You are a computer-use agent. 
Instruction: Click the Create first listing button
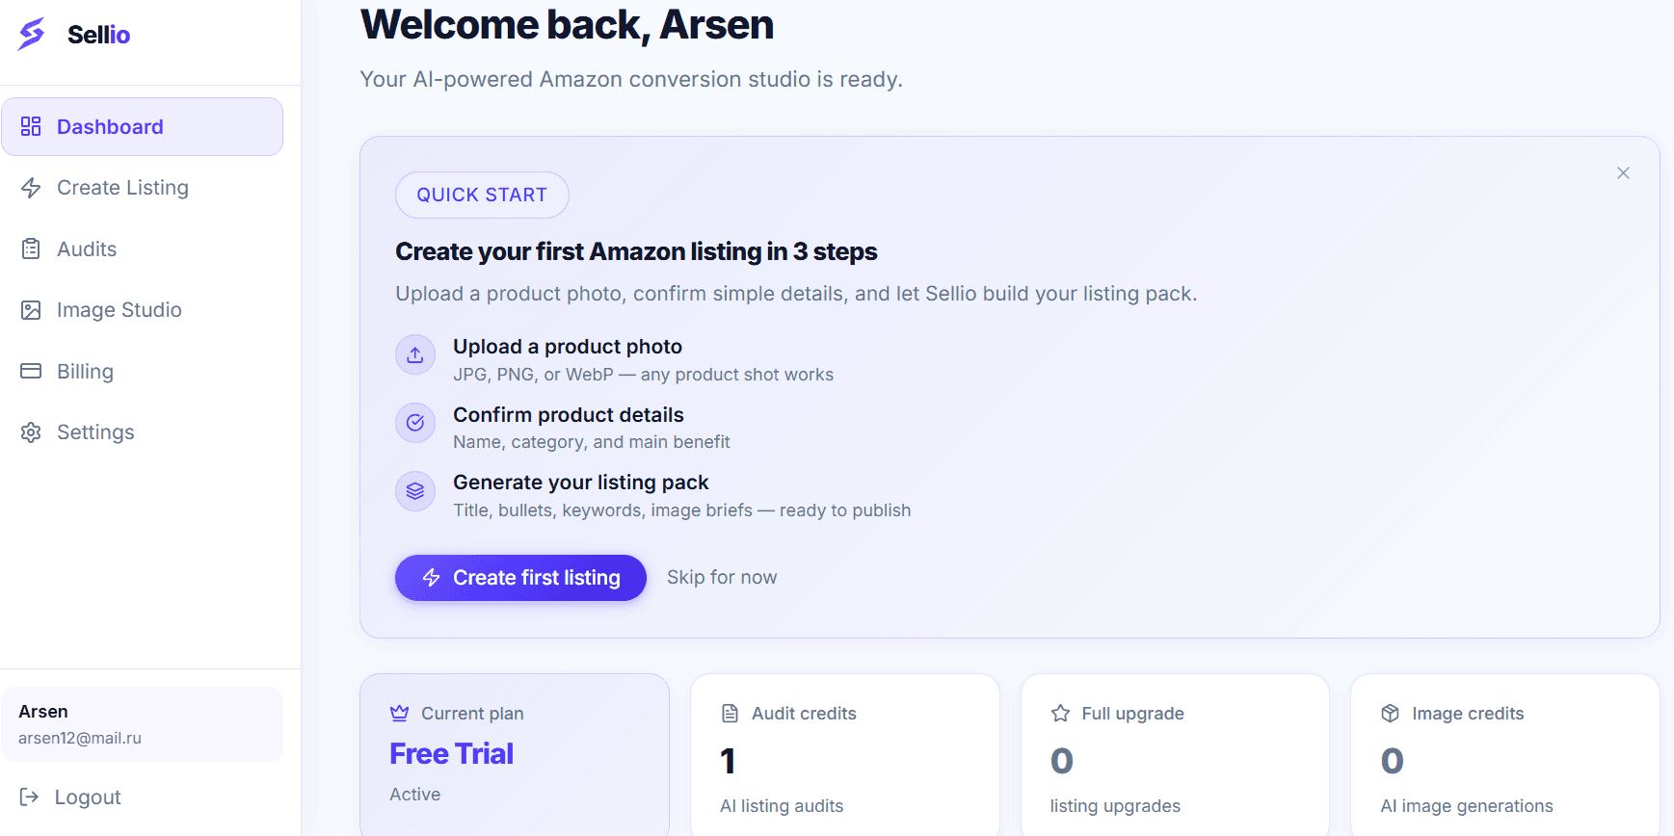point(520,578)
